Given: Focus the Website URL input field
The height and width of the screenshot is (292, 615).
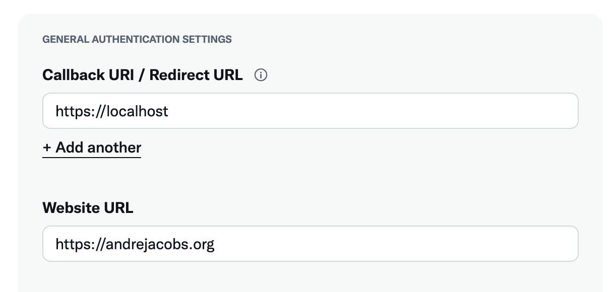Looking at the screenshot, I should 310,244.
